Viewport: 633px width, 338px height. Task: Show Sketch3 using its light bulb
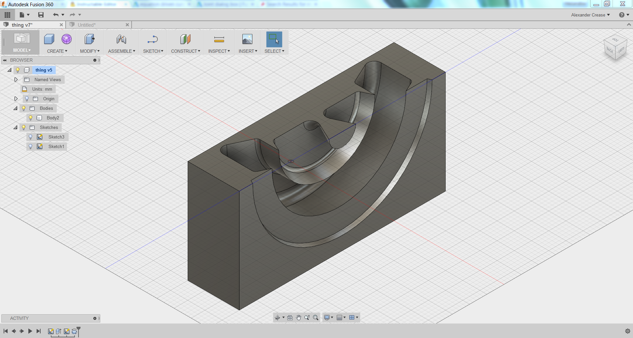[x=31, y=137]
